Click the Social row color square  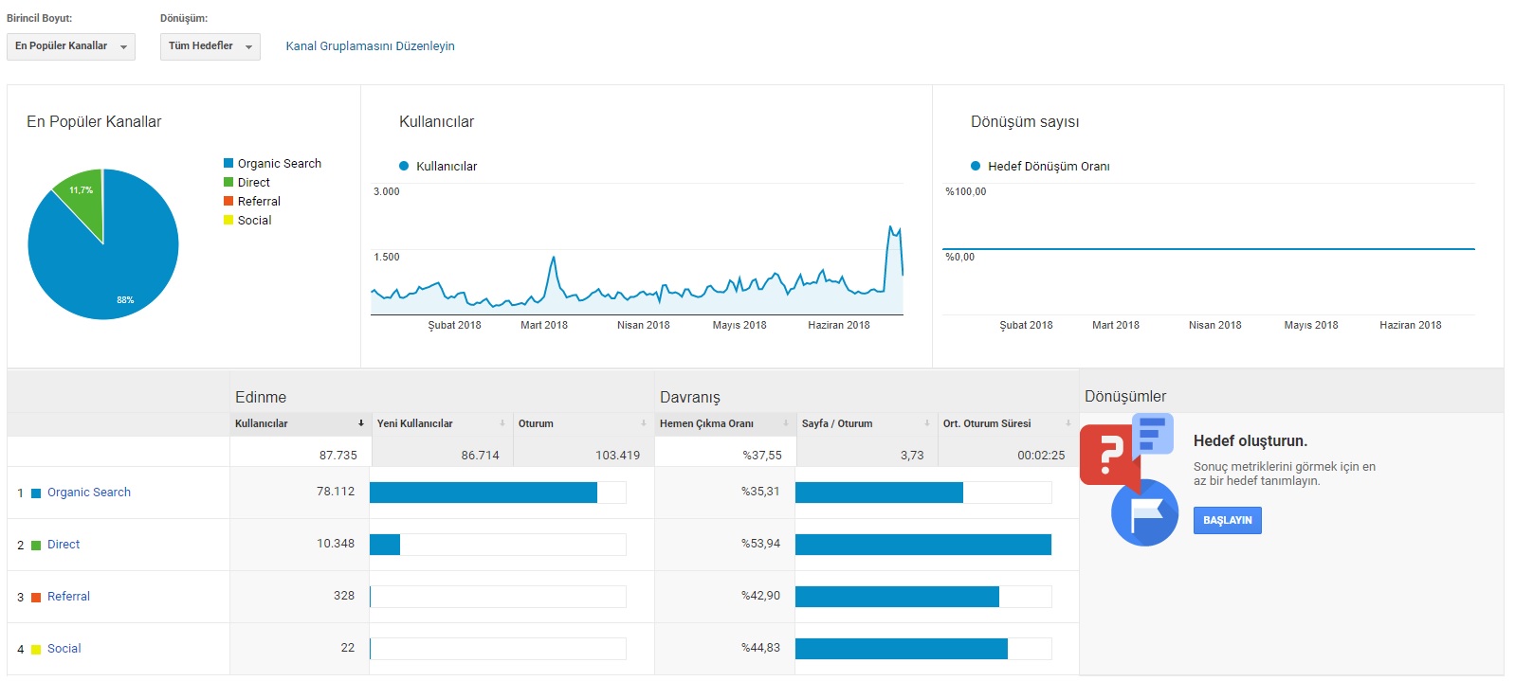pyautogui.click(x=36, y=650)
